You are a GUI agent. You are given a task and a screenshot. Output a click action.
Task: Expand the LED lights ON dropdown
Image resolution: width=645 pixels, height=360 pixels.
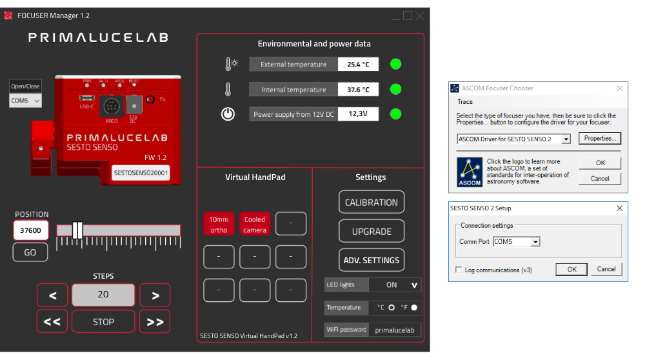395,285
